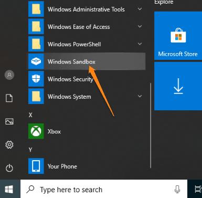Image resolution: width=202 pixels, height=198 pixels.
Task: Click the Windows Ease of Access folder icon
Action: point(36,27)
